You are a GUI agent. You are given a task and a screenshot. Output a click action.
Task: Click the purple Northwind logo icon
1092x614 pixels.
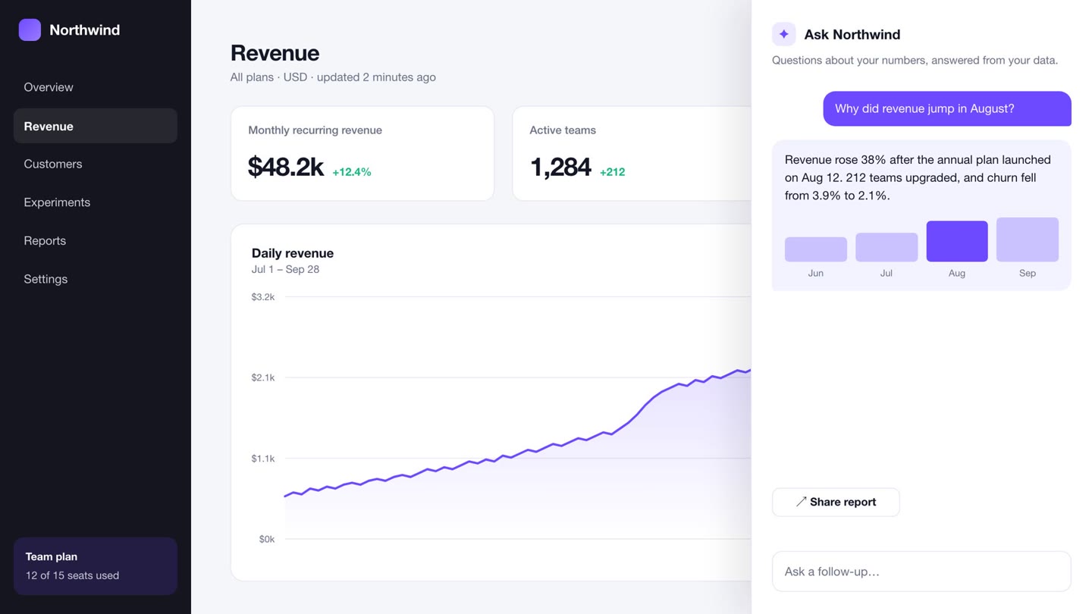(30, 30)
